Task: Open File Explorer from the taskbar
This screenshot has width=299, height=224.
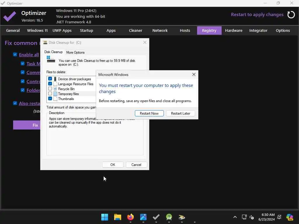Action: [117, 217]
